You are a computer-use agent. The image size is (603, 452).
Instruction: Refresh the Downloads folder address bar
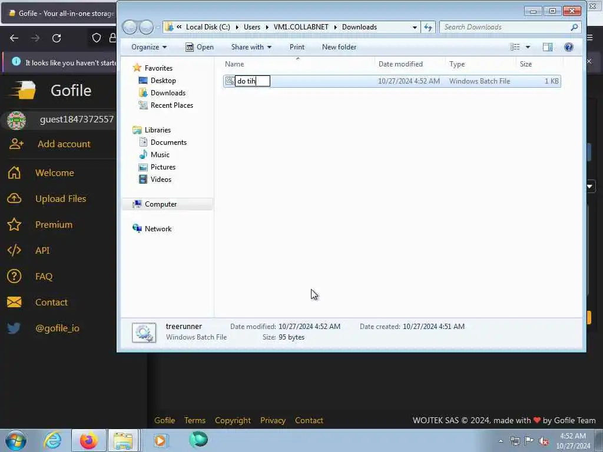click(x=428, y=27)
